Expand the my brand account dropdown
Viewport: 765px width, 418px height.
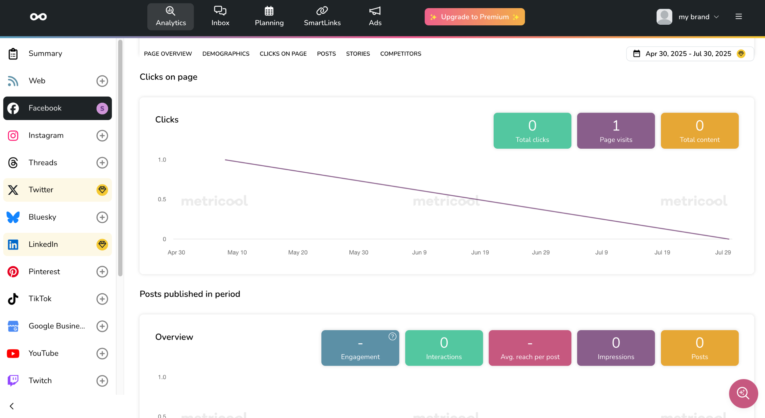click(699, 17)
